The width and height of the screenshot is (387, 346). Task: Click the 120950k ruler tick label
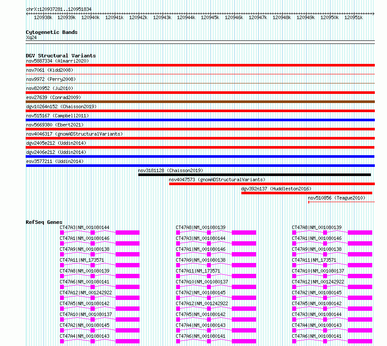click(x=330, y=17)
